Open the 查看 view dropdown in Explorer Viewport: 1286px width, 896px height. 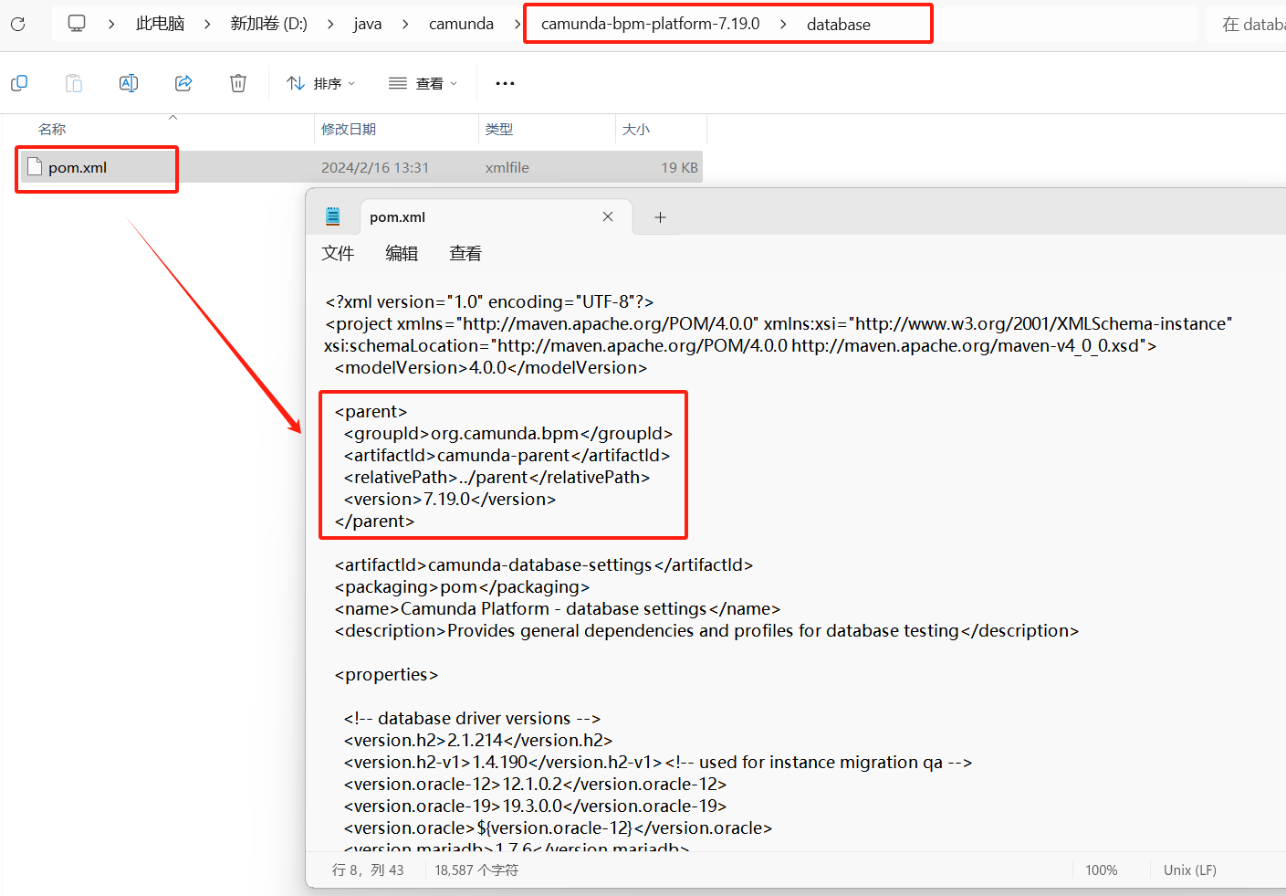[423, 83]
